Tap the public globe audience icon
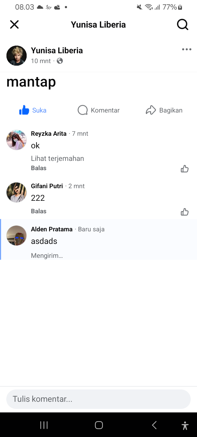The image size is (197, 437). coord(60,61)
